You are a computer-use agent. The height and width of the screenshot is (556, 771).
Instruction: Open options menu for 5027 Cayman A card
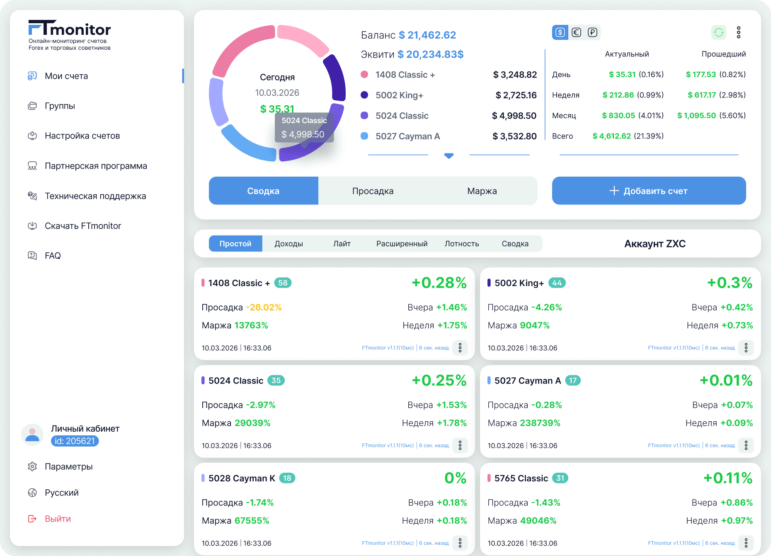click(x=746, y=446)
